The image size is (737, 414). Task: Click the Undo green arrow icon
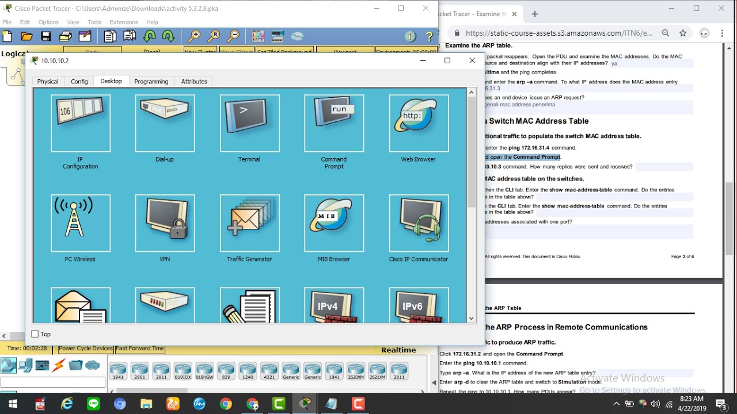149,36
